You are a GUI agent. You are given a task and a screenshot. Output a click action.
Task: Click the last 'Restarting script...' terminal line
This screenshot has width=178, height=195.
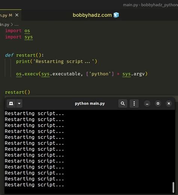(35, 185)
